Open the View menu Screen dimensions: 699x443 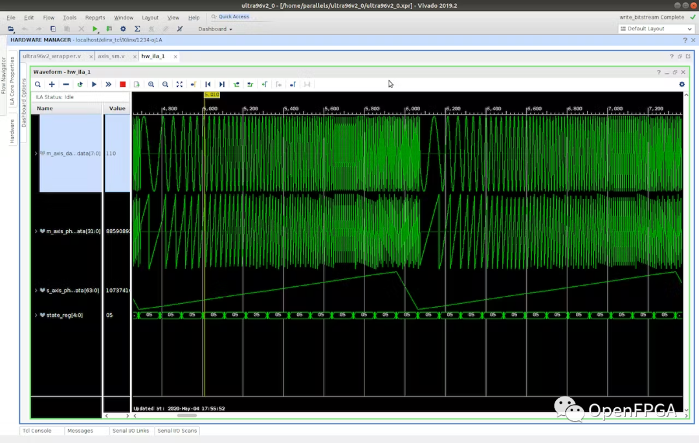173,17
